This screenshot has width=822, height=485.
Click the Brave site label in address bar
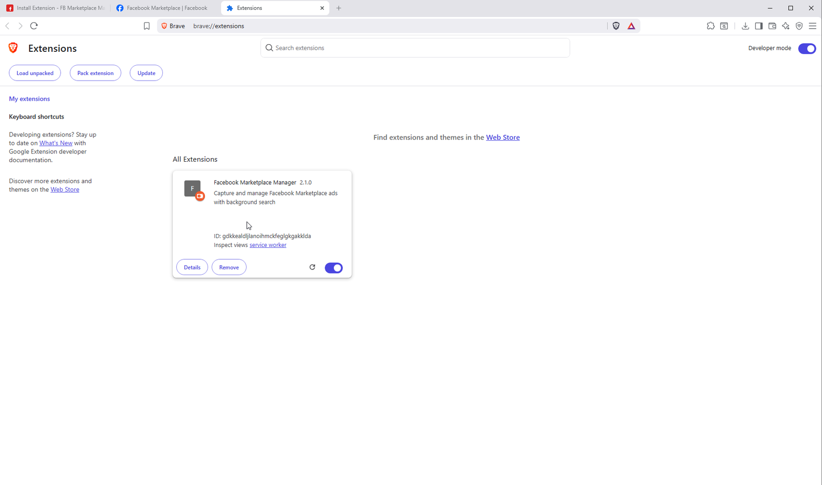(x=173, y=26)
